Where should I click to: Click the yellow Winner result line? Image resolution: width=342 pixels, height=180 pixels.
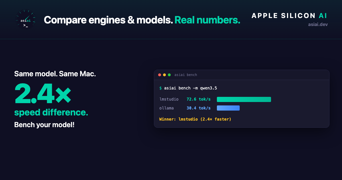coord(195,119)
